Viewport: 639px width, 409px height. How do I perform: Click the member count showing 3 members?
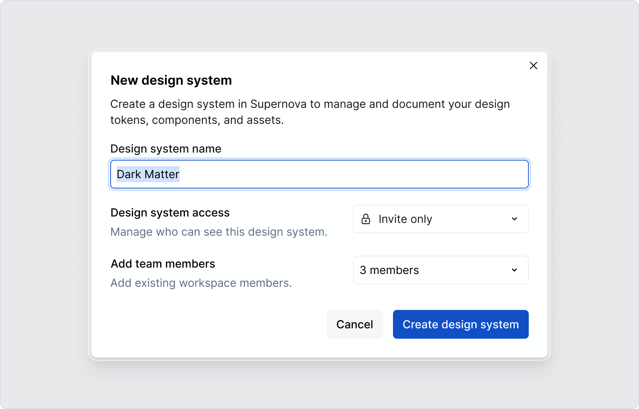[x=389, y=270]
